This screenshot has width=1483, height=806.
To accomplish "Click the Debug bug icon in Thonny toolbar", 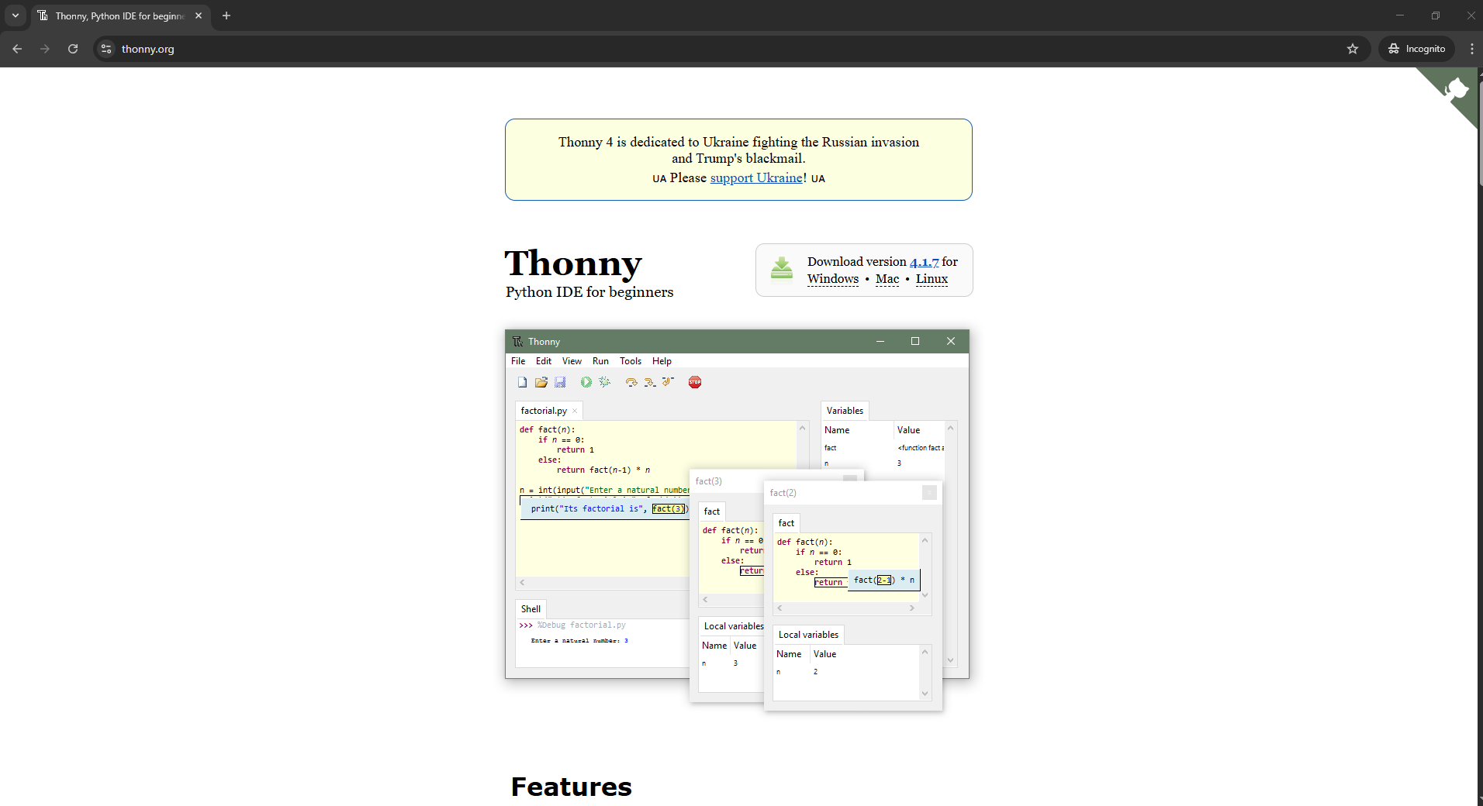I will 605,382.
